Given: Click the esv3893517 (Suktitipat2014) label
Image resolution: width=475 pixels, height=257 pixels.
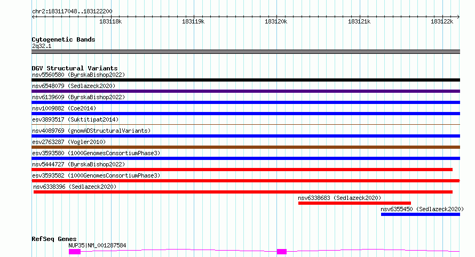Looking at the screenshot, I should 75,119.
